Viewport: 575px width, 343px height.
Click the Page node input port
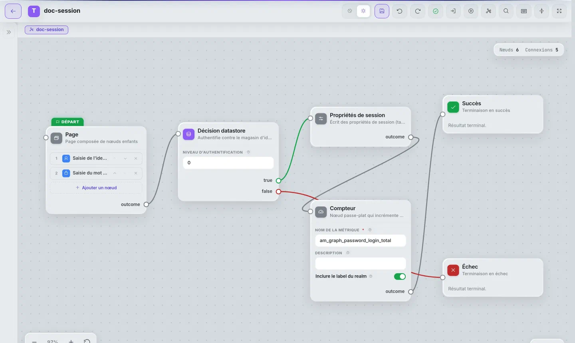coord(46,138)
